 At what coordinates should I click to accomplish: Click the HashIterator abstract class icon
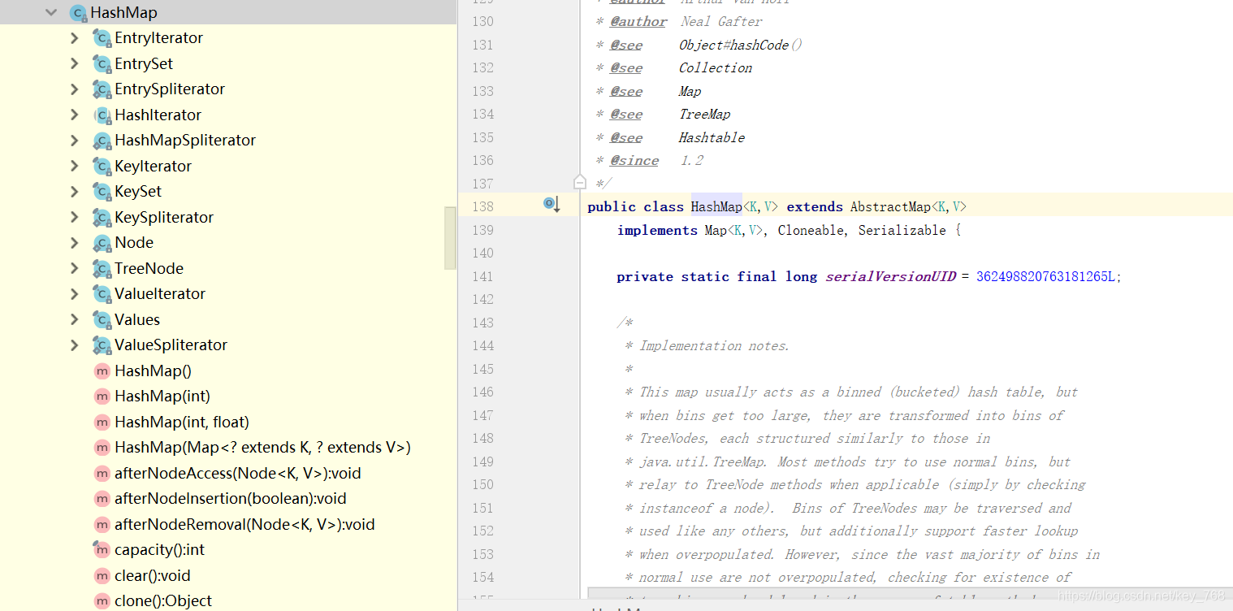coord(102,115)
